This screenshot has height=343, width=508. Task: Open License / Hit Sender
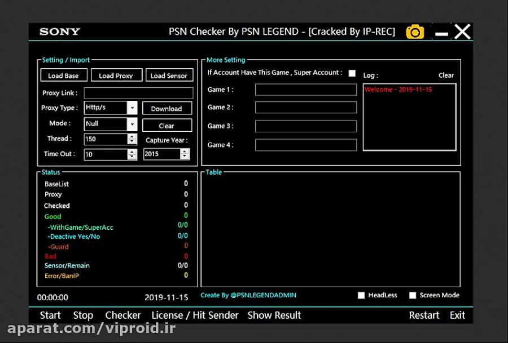click(195, 315)
